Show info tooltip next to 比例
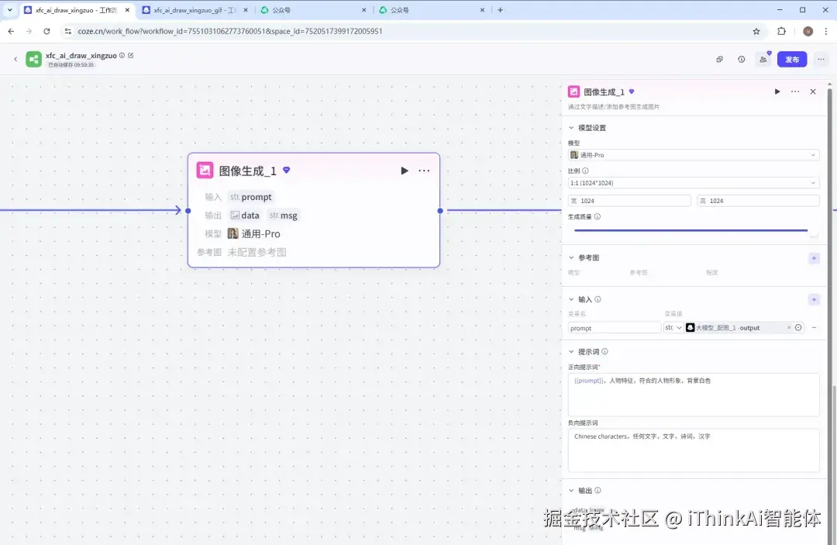Screen dimensions: 837x545 [x=585, y=171]
